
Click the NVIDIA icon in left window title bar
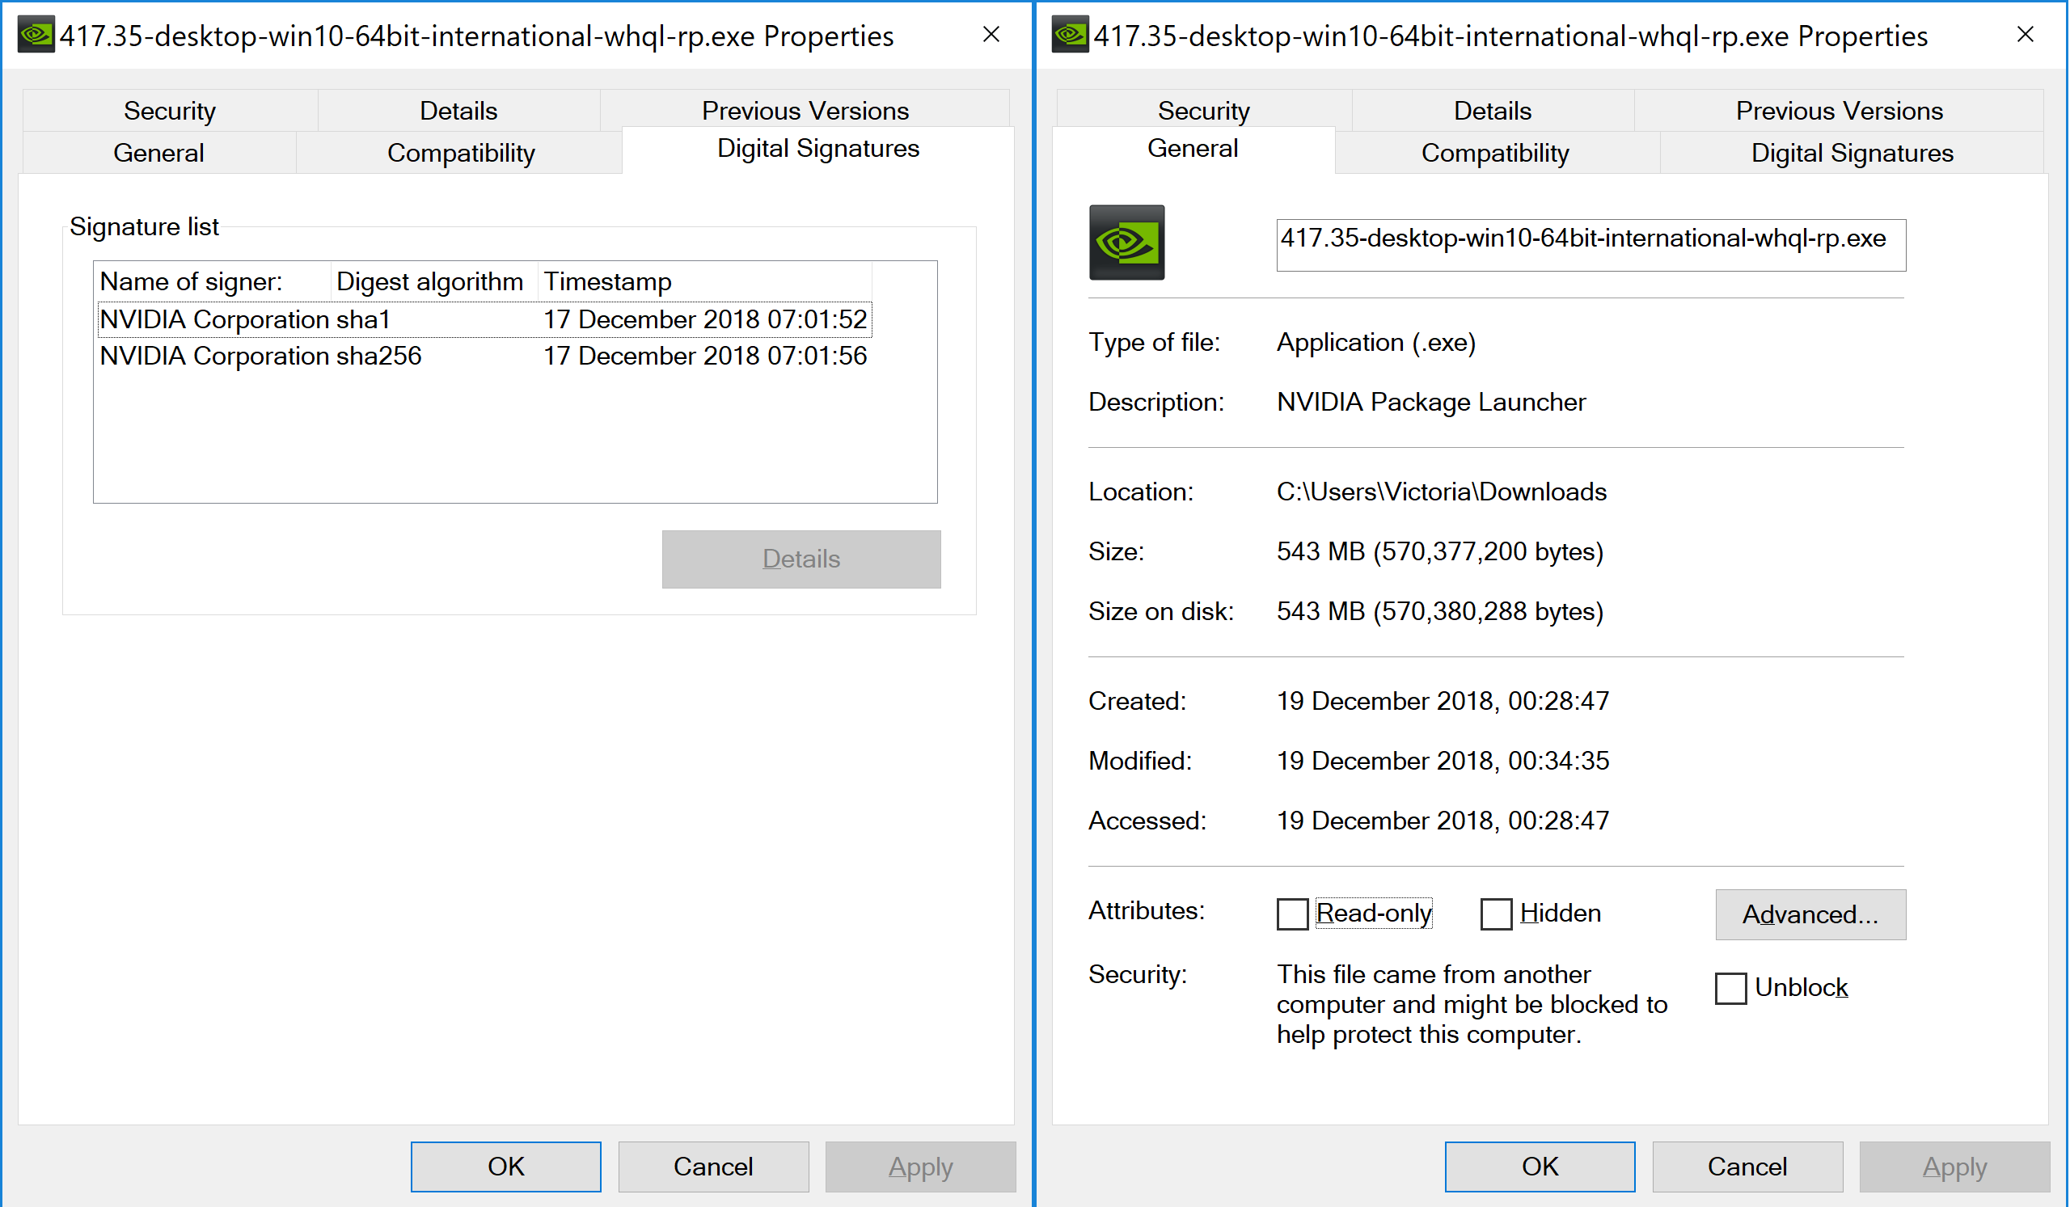[36, 35]
